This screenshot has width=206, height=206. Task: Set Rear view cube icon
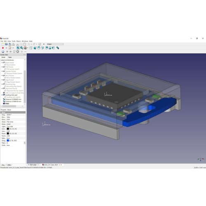(x=46, y=48)
